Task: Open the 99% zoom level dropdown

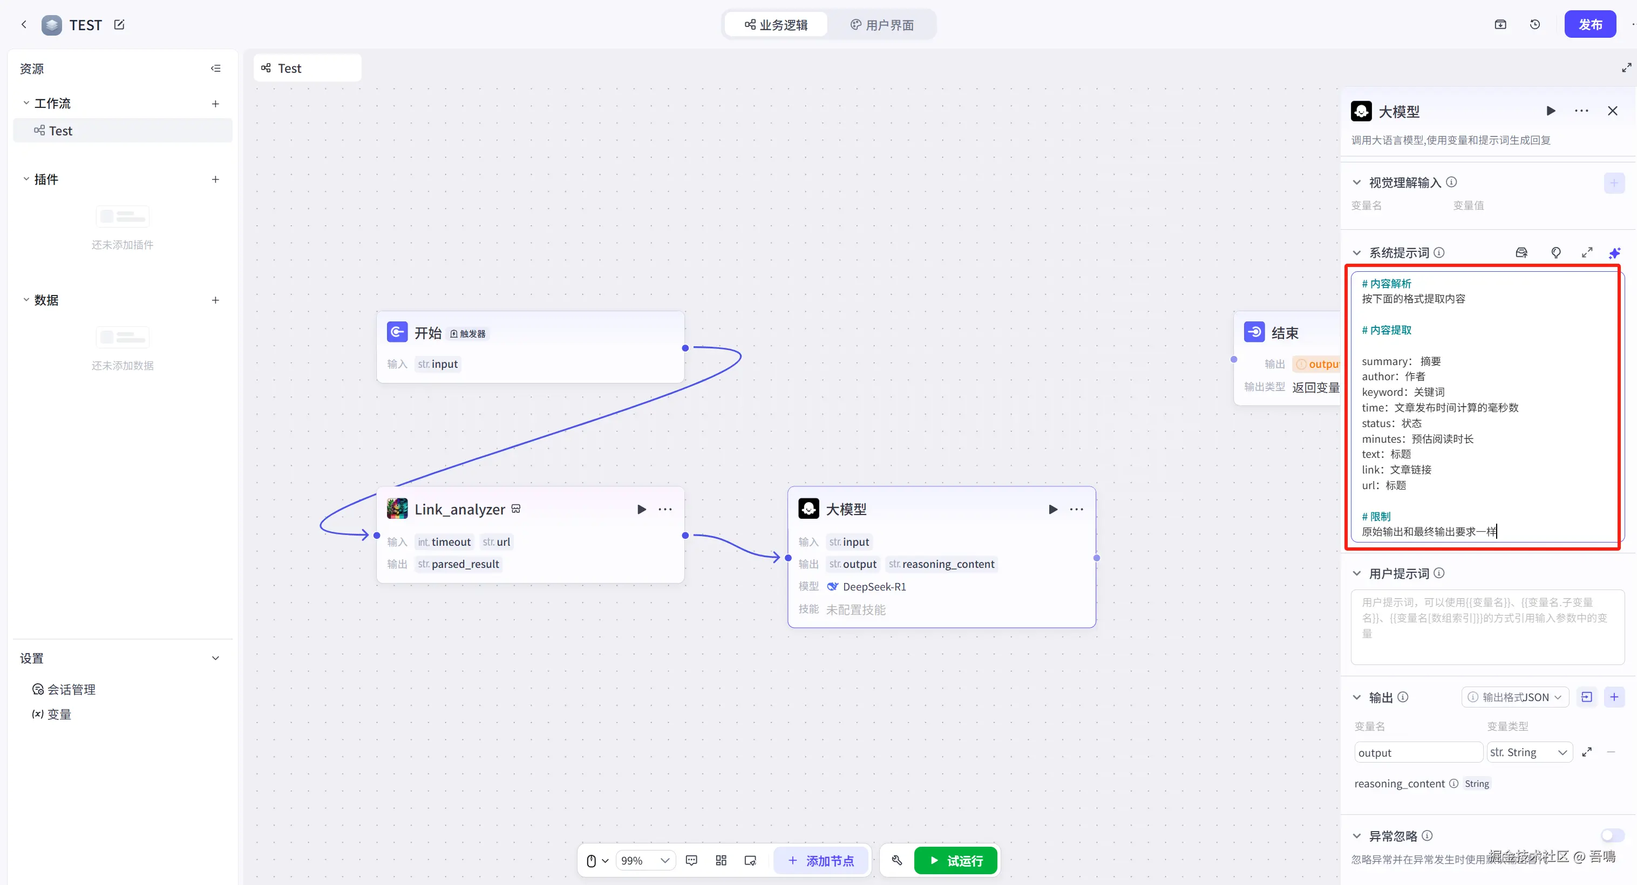Action: [x=645, y=860]
